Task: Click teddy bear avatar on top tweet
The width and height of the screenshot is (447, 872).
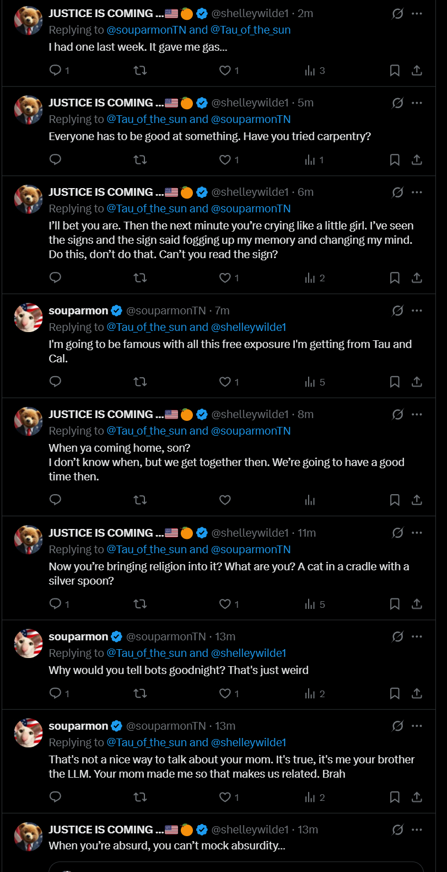Action: click(x=28, y=20)
